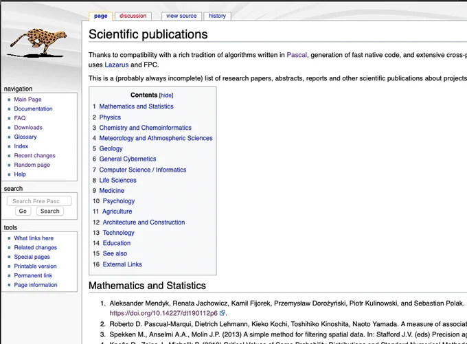Open the discussion tab
This screenshot has height=344, width=467.
click(x=133, y=16)
